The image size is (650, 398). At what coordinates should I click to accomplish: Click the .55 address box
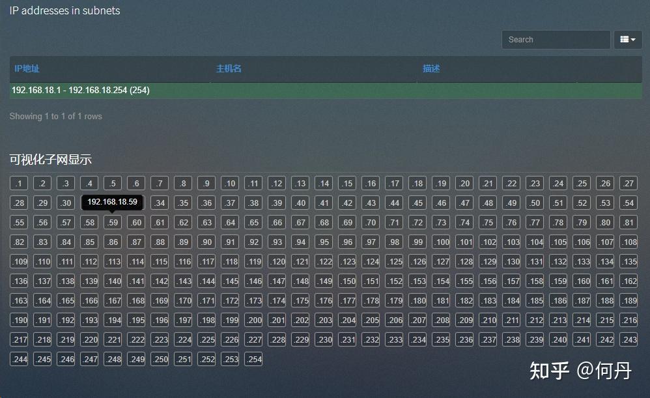pyautogui.click(x=19, y=222)
